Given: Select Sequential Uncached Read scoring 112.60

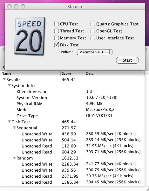Looking at the screenshot, I should 72,146.
